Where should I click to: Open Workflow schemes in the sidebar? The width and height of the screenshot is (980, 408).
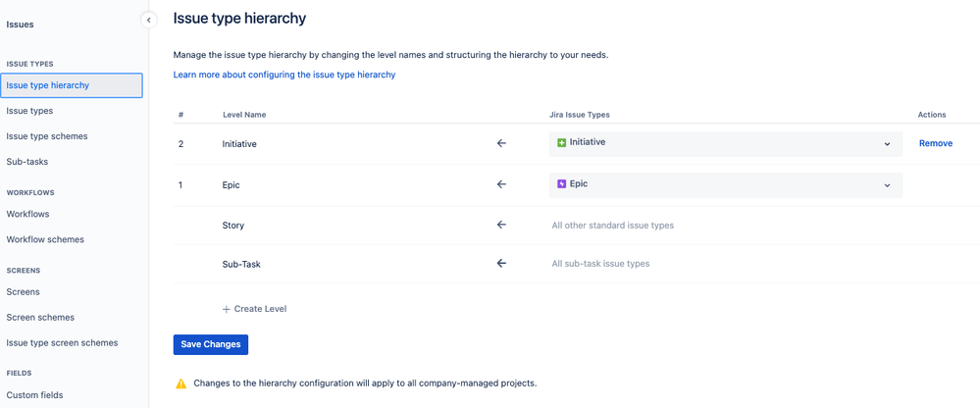pos(45,239)
